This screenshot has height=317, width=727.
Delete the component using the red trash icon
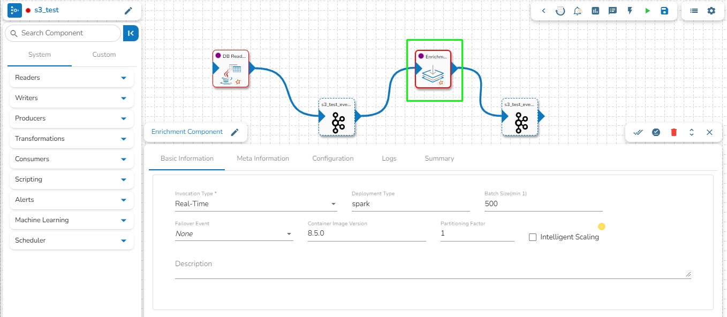click(673, 132)
